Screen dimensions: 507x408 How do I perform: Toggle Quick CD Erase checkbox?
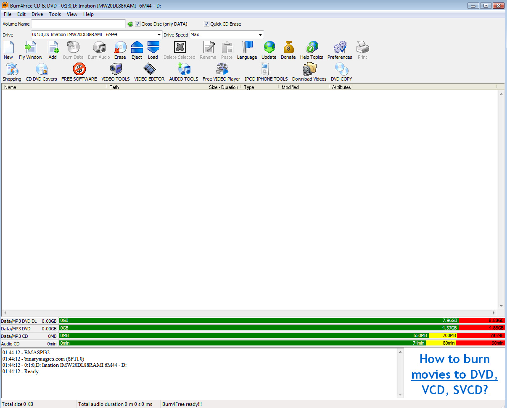pos(206,24)
